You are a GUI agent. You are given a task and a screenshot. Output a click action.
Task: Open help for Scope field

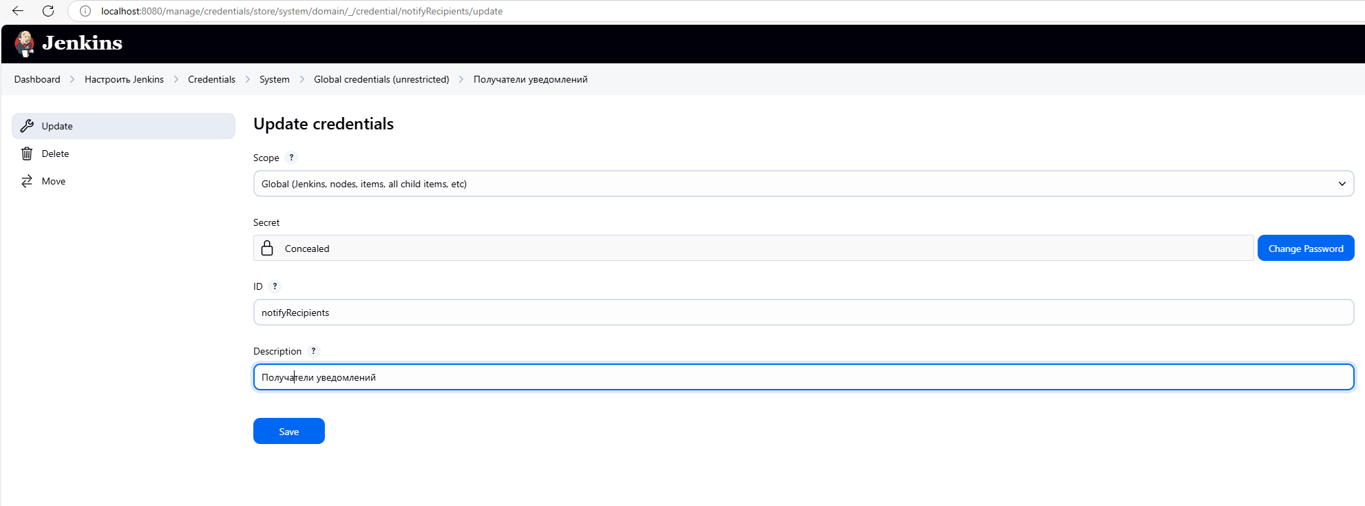291,158
